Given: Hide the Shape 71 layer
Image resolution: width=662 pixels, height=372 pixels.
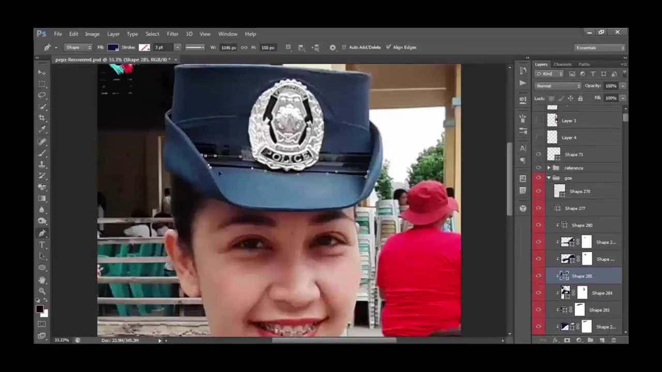Looking at the screenshot, I should click(x=538, y=154).
